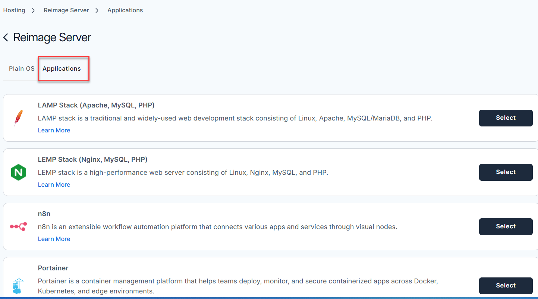Click the breadcrumb chevron after Hosting
Screen dimensions: 538x299
[33, 10]
